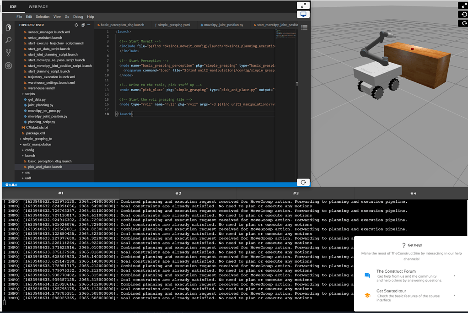Select terminal tab #2
The height and width of the screenshot is (313, 468).
pyautogui.click(x=178, y=193)
